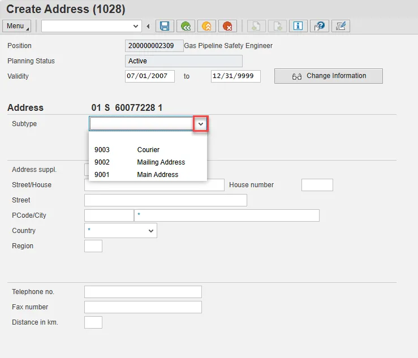The width and height of the screenshot is (418, 358).
Task: Click the Street input field
Action: [x=166, y=200]
